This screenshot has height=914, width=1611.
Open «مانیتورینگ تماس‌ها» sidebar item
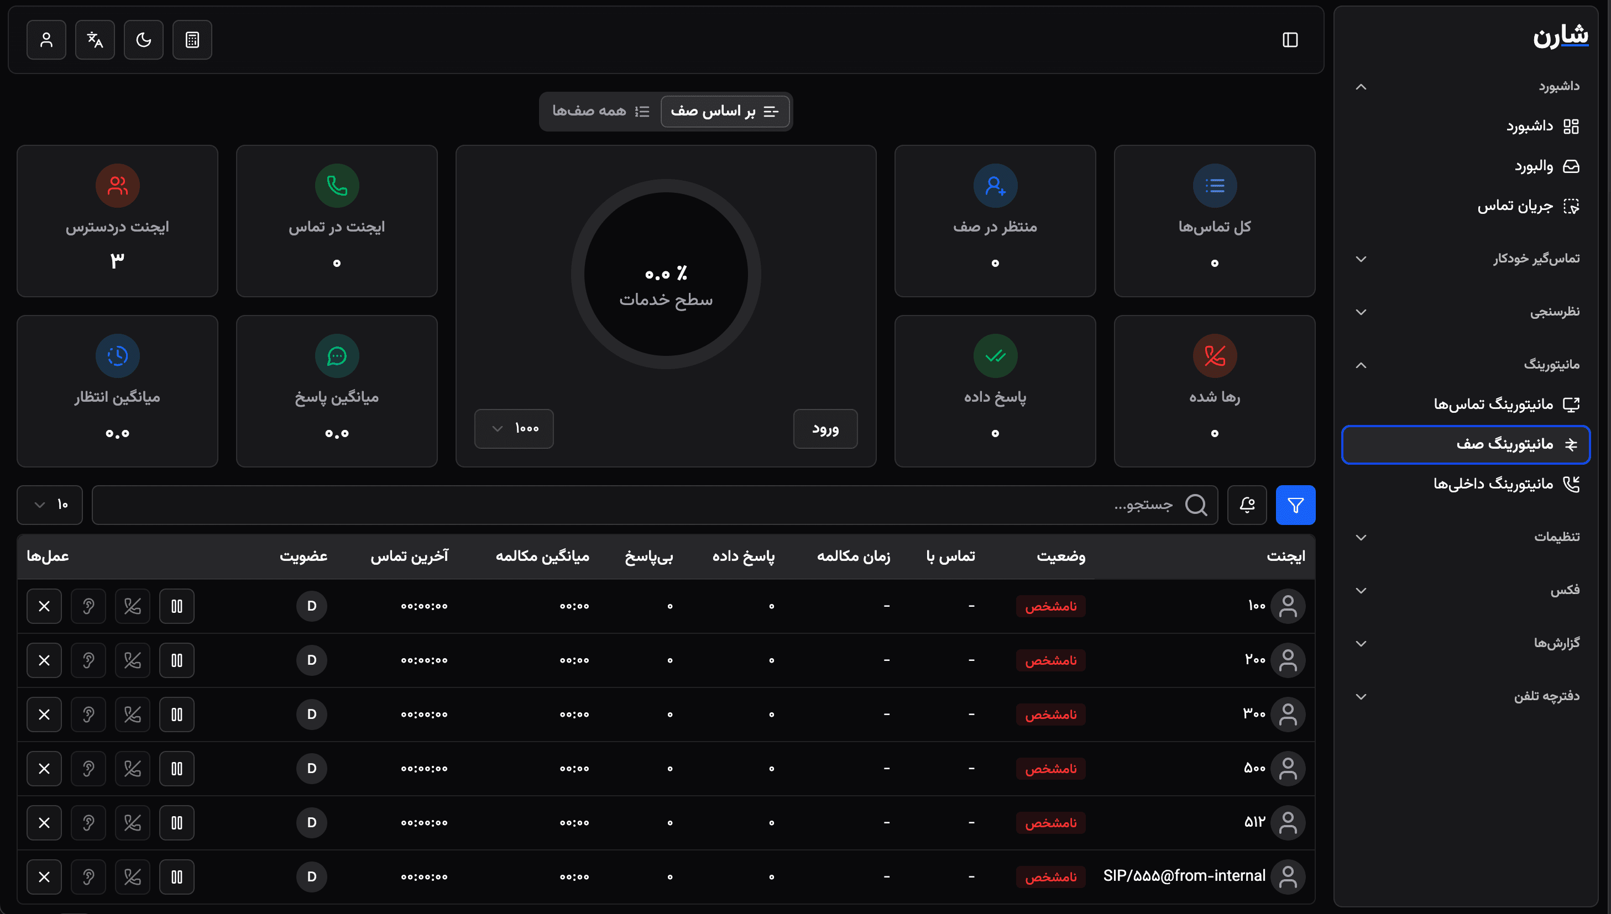[1467, 405]
